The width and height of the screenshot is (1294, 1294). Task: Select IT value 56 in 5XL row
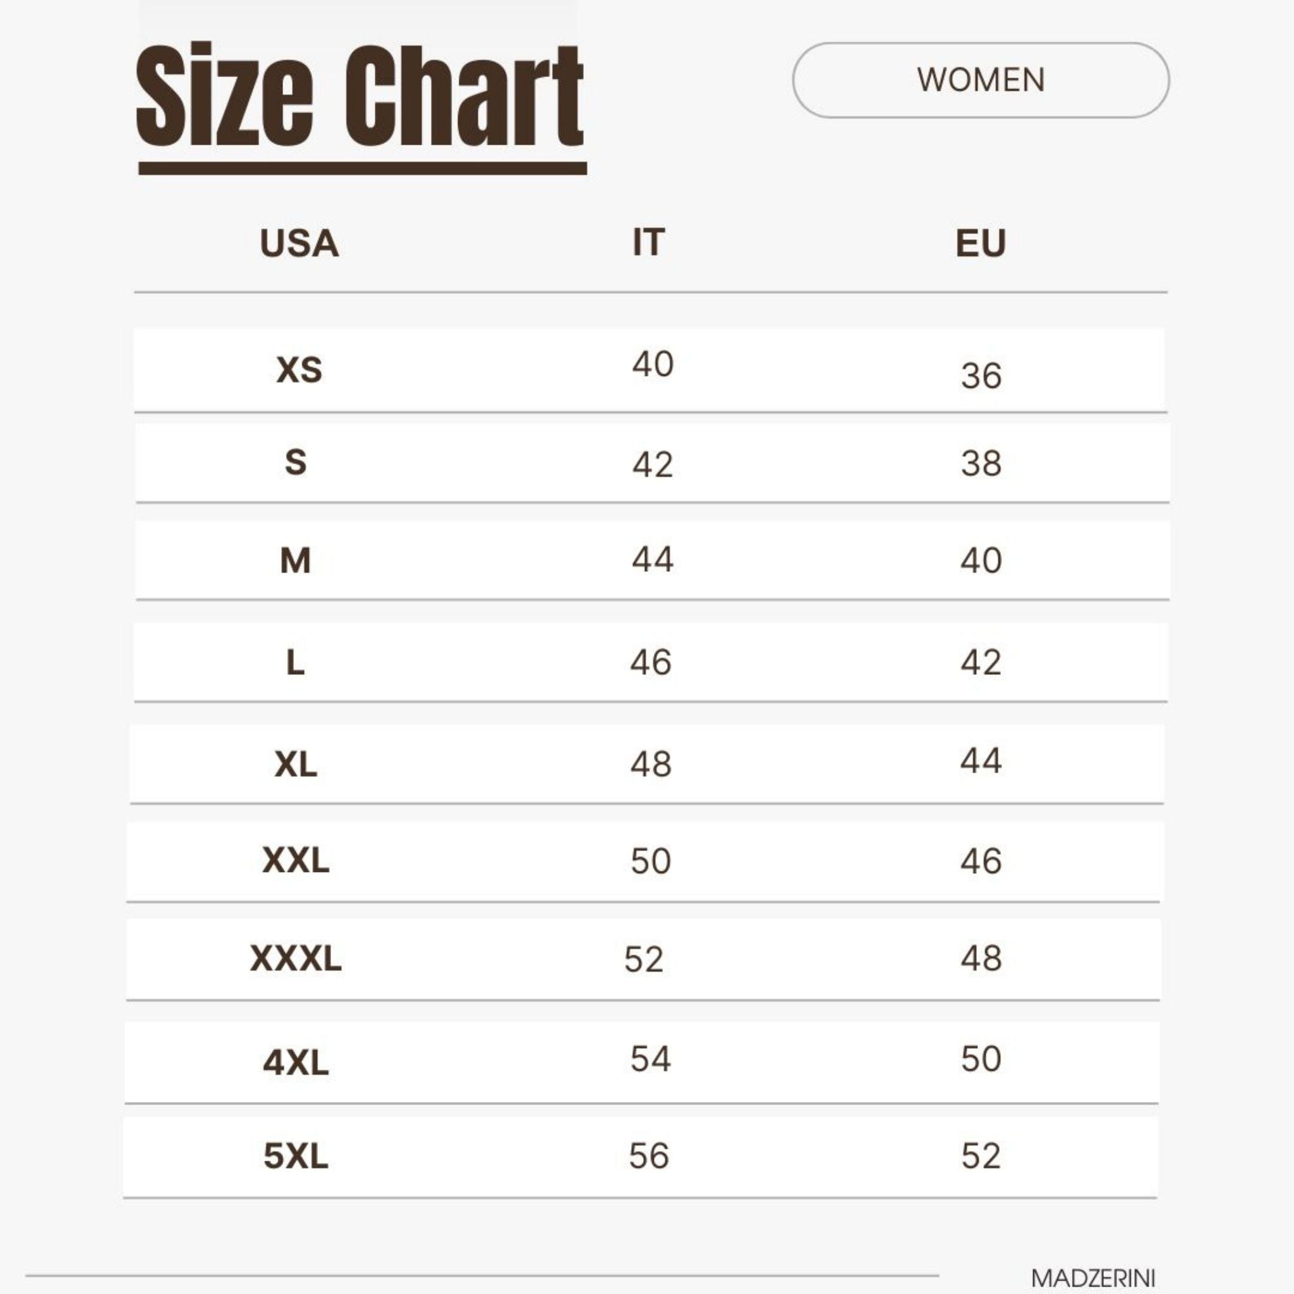[648, 1156]
